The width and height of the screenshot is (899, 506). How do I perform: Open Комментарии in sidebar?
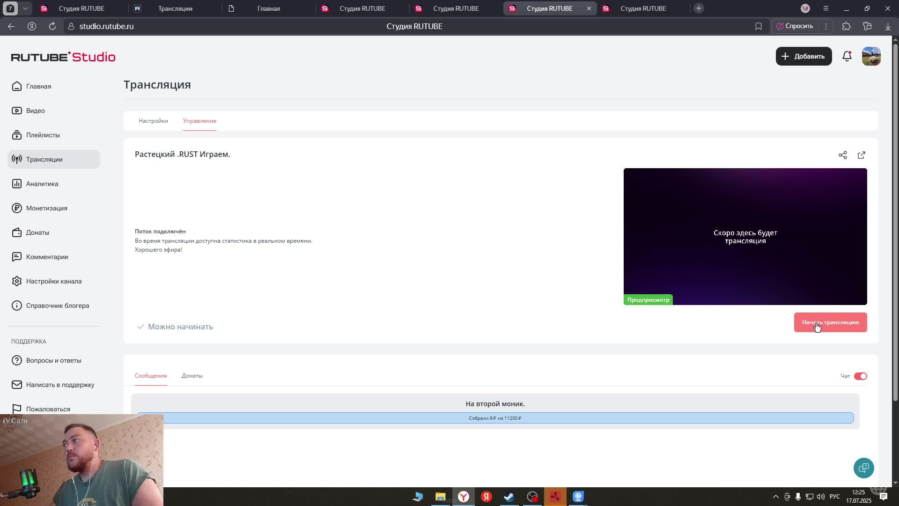point(47,257)
